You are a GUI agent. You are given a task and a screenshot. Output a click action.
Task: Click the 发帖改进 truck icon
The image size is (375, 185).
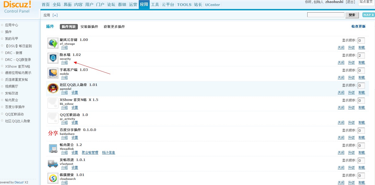53,163
